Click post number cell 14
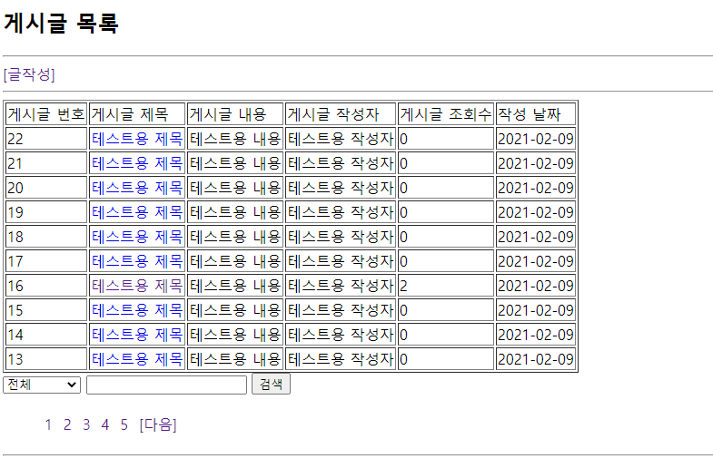Screen dimensions: 713x458 tap(46, 335)
